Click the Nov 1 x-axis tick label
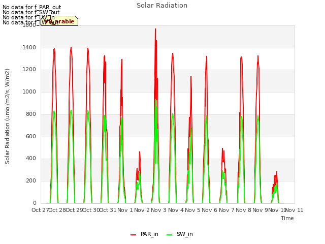Viewport: 325px width, 244px height. click(125, 210)
